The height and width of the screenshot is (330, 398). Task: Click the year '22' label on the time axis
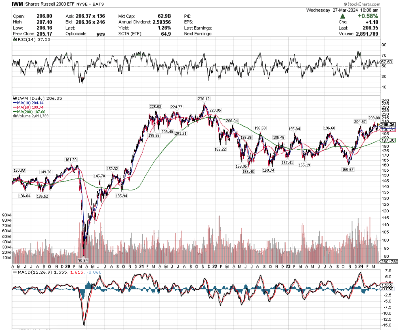click(x=215, y=266)
